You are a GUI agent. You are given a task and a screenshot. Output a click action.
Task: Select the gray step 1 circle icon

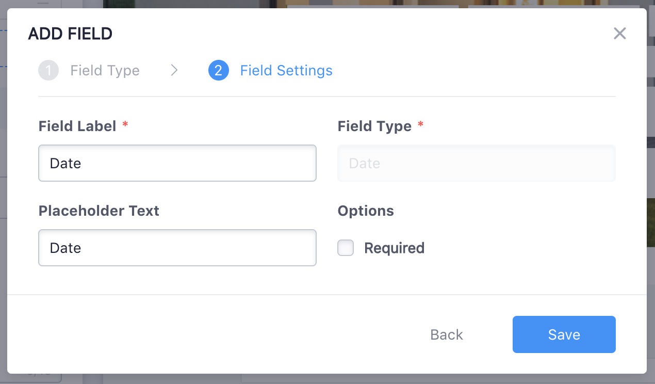click(x=48, y=70)
